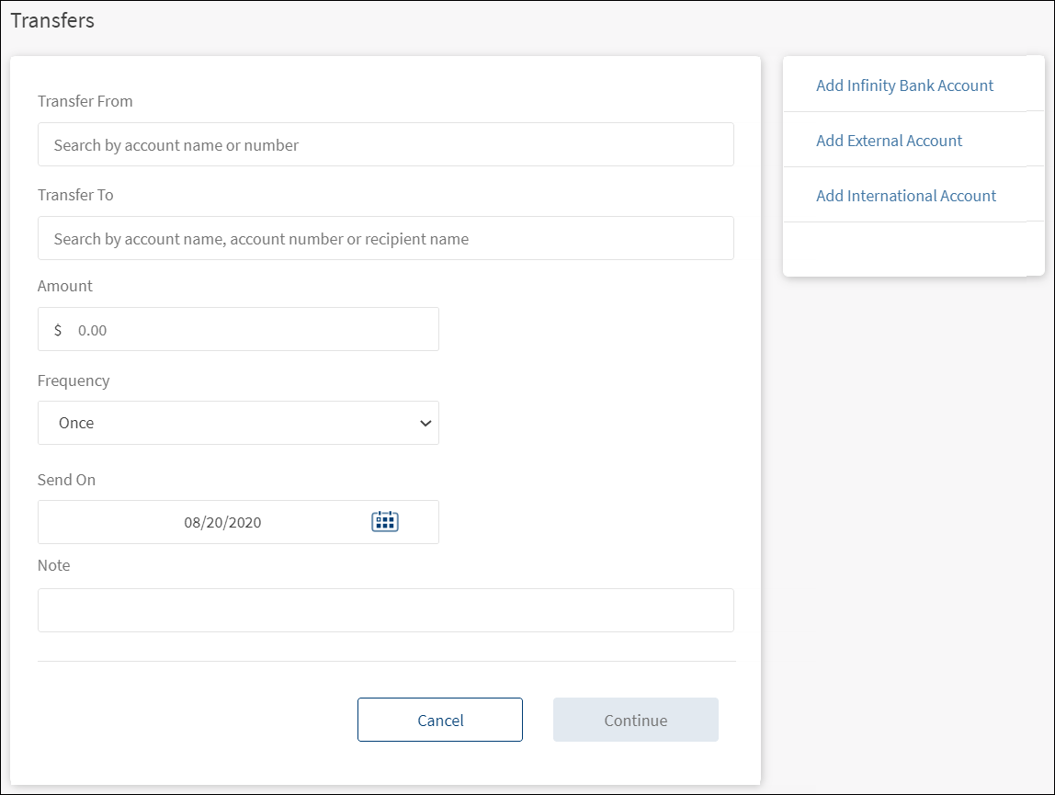Click the Frequency label text

74,380
